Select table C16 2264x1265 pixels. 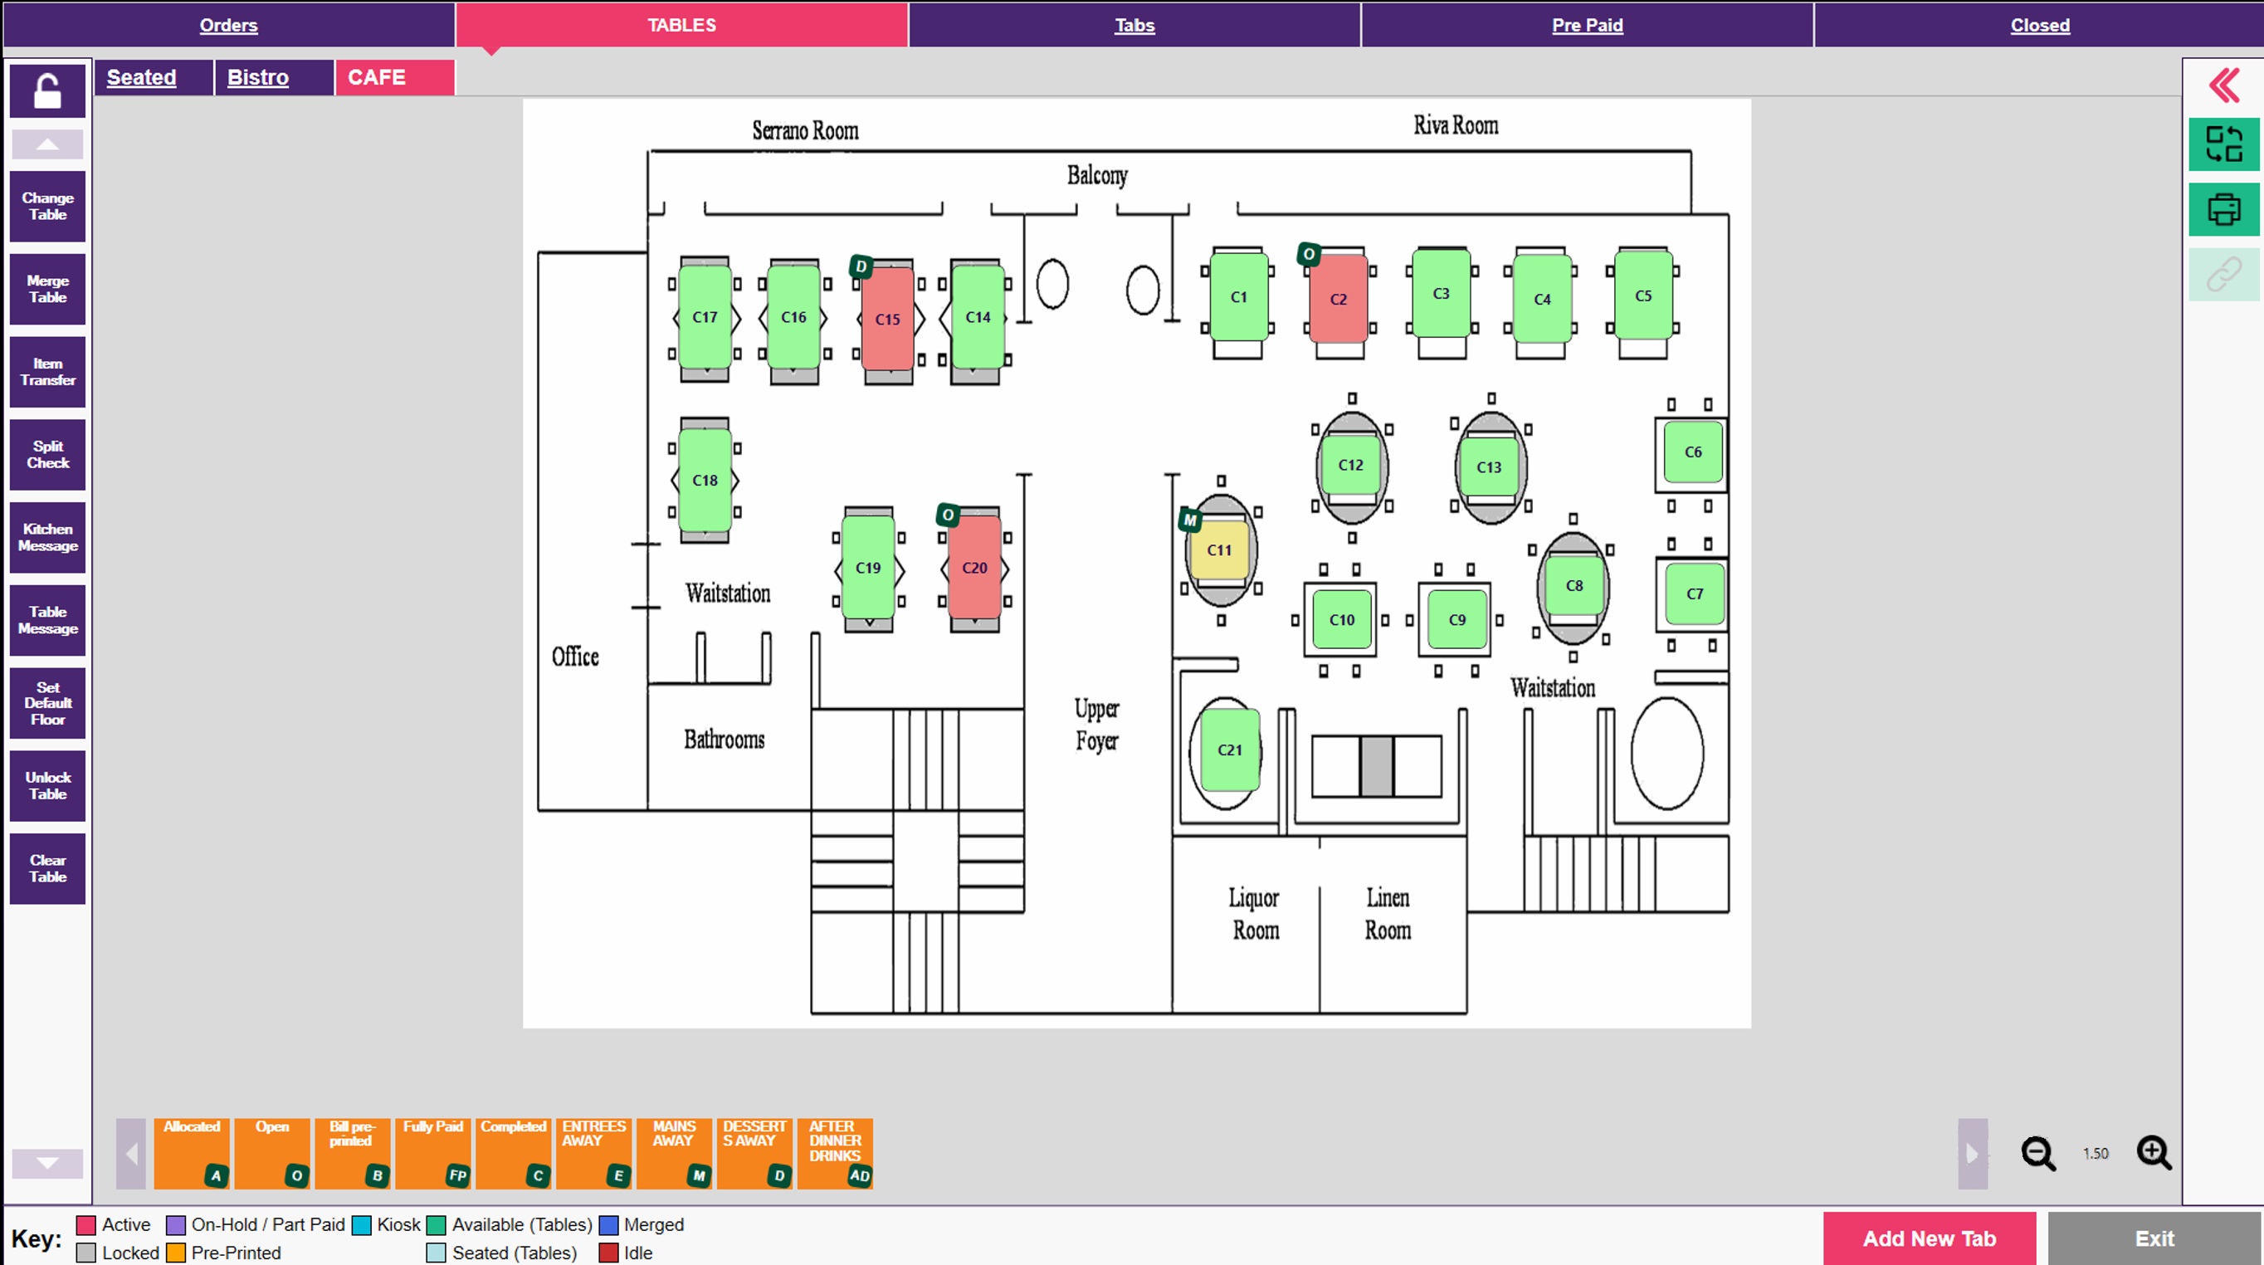793,317
